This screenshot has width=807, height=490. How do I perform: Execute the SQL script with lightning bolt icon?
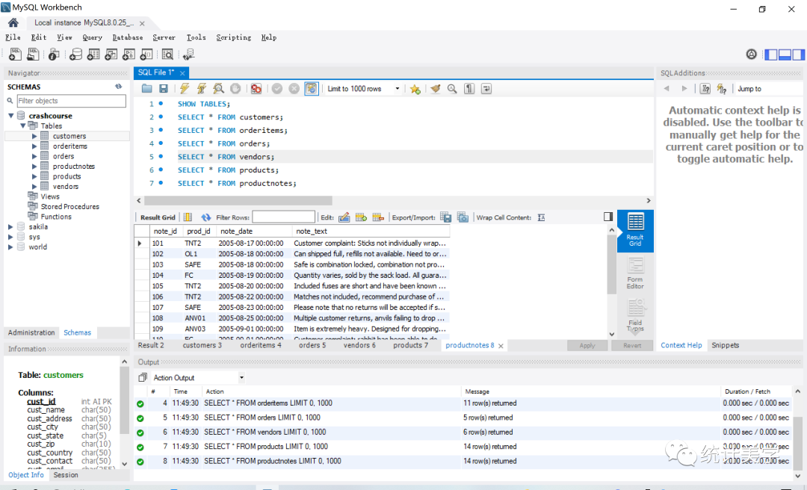(184, 89)
